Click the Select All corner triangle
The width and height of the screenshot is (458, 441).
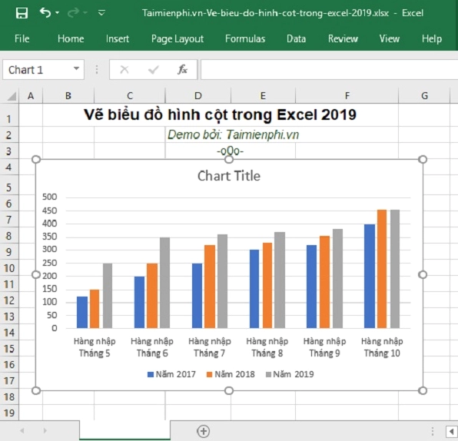[x=11, y=96]
